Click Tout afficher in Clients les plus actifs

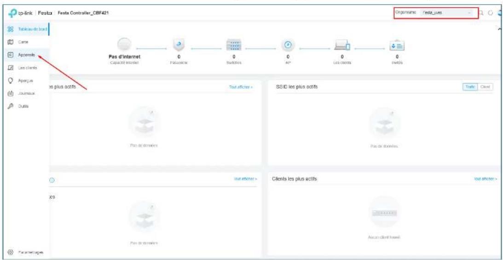(486, 179)
